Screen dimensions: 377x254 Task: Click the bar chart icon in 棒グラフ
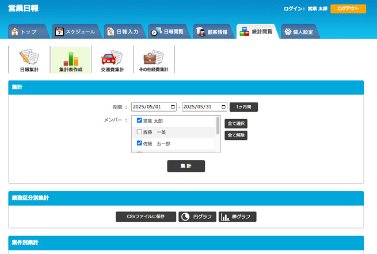pyautogui.click(x=225, y=217)
